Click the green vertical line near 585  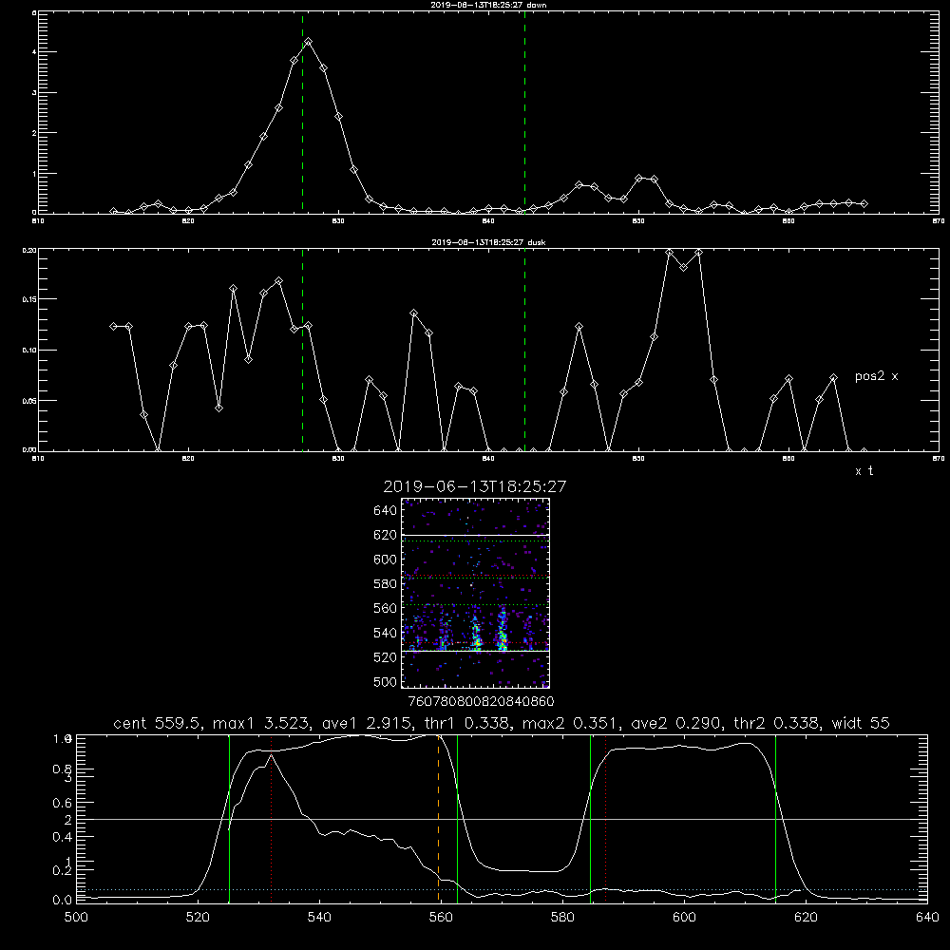[590, 819]
